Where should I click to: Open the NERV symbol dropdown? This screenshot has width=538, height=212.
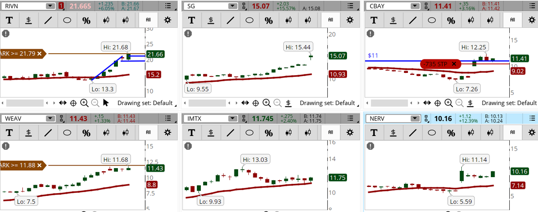(x=415, y=119)
